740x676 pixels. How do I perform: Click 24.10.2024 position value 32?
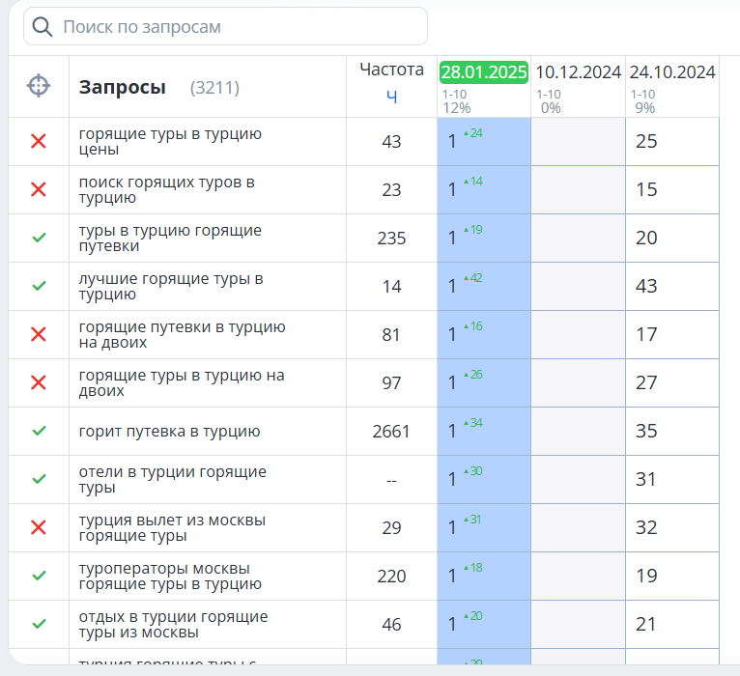tap(646, 527)
